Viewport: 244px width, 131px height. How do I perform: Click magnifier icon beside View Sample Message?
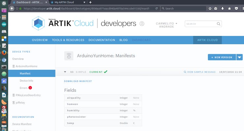click(185, 72)
